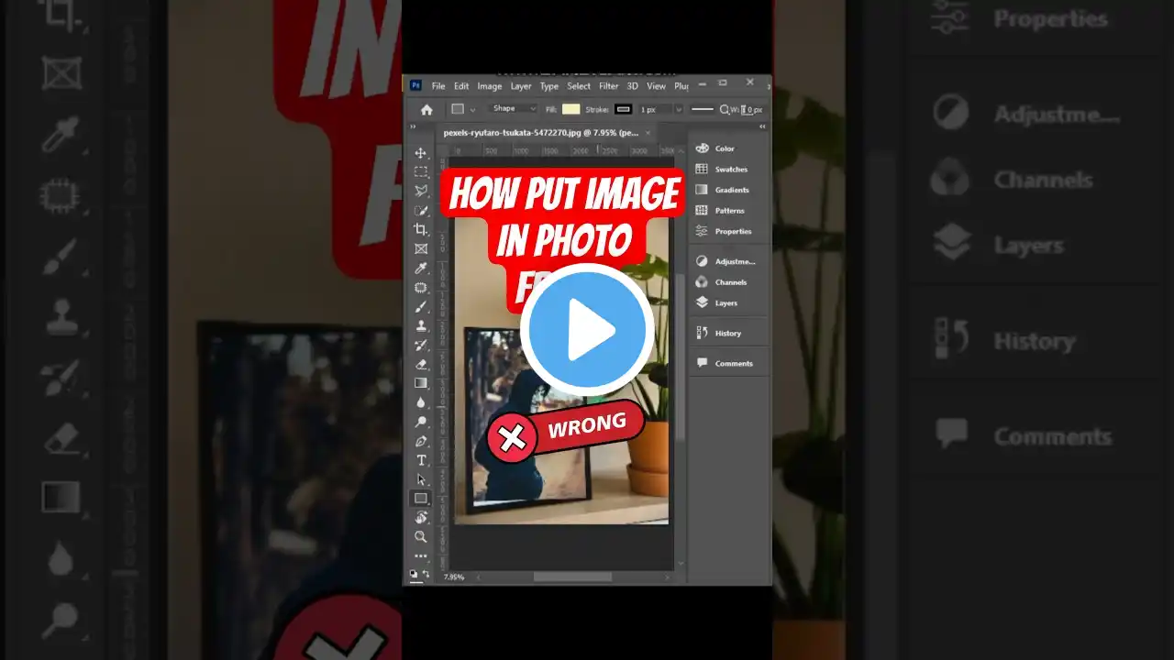The image size is (1174, 660).
Task: Select the Horizontal Type tool
Action: tap(421, 460)
